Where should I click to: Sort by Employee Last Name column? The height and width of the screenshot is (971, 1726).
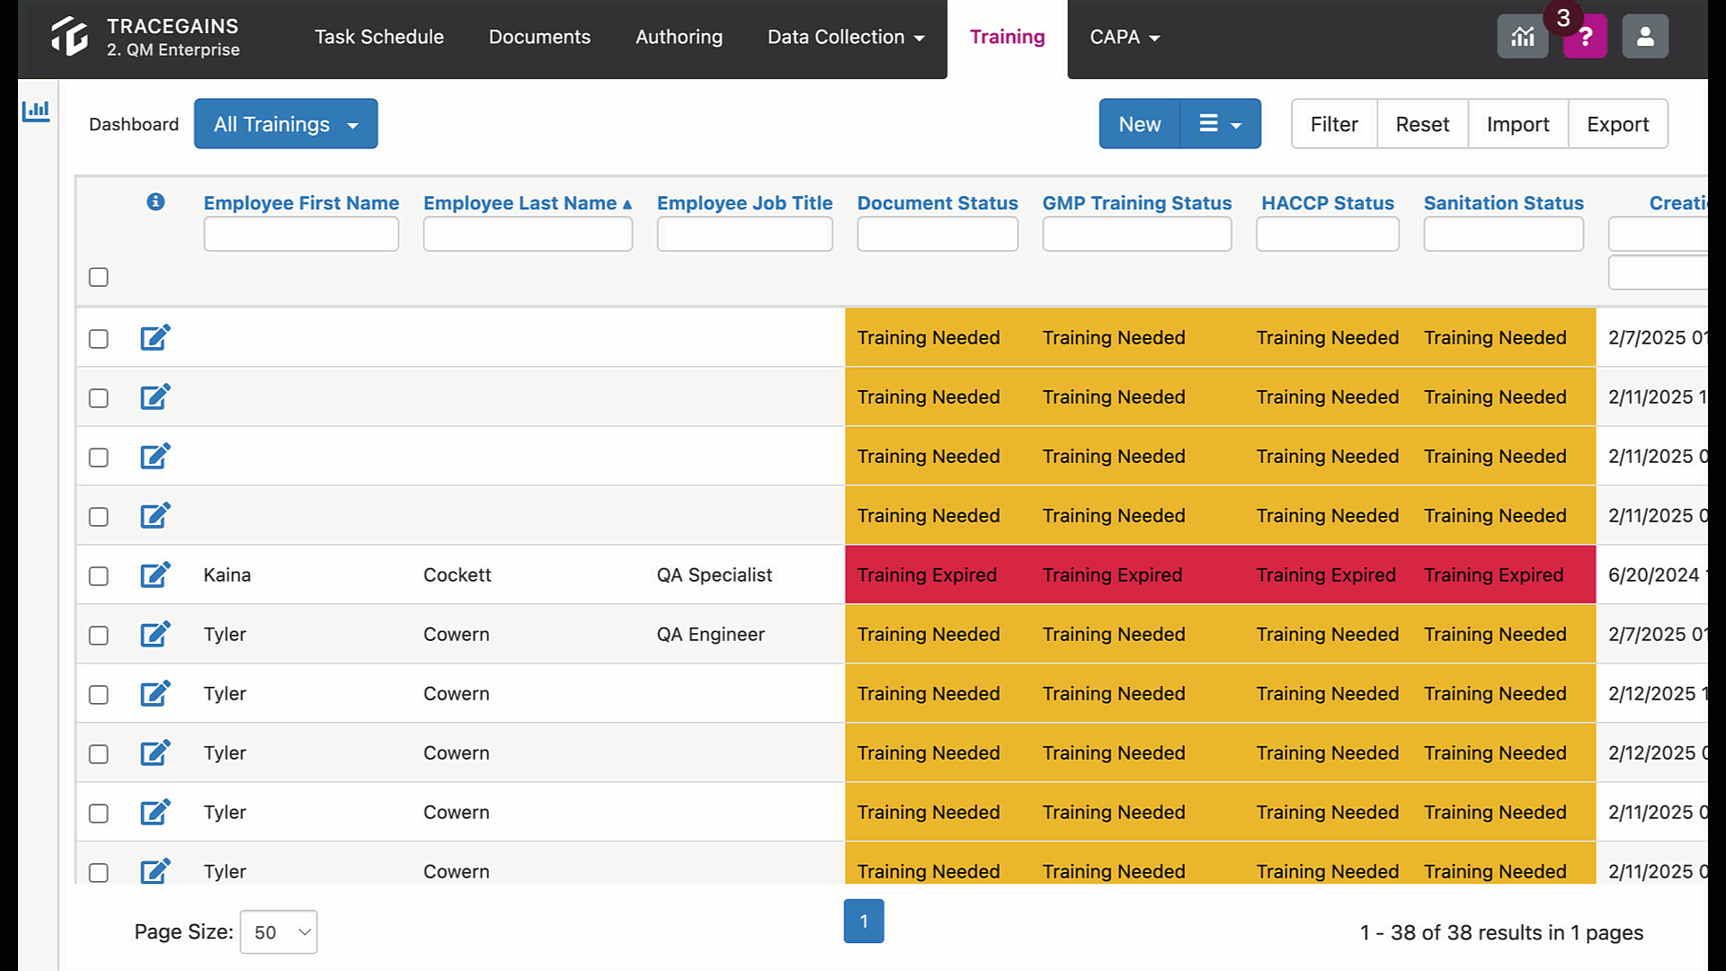[527, 203]
